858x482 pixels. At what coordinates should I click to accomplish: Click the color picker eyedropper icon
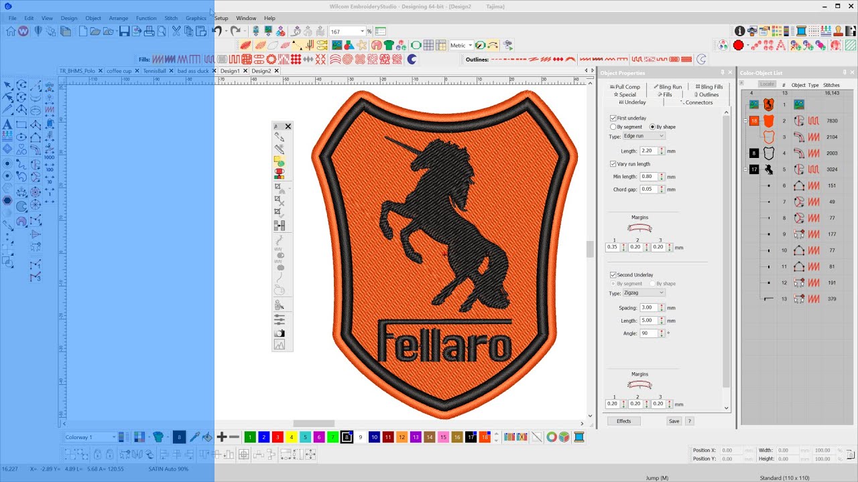click(195, 437)
